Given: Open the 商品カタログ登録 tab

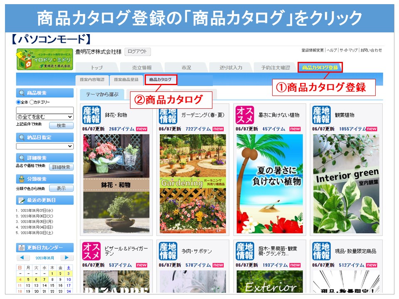Looking at the screenshot, I should pos(320,67).
